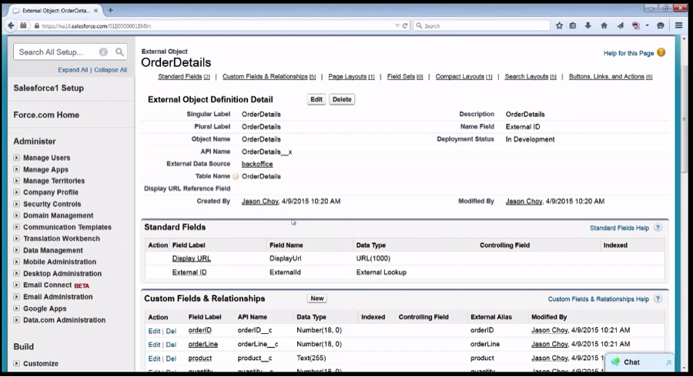This screenshot has width=693, height=377.
Task: Click the send/share paper plane icon
Action: 621,25
